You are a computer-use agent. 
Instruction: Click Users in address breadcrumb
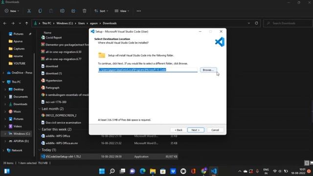[x=82, y=23]
